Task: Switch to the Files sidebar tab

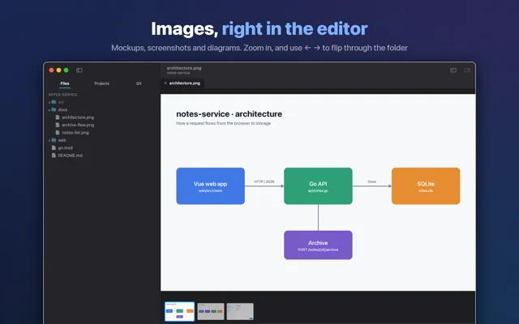Action: pyautogui.click(x=65, y=83)
